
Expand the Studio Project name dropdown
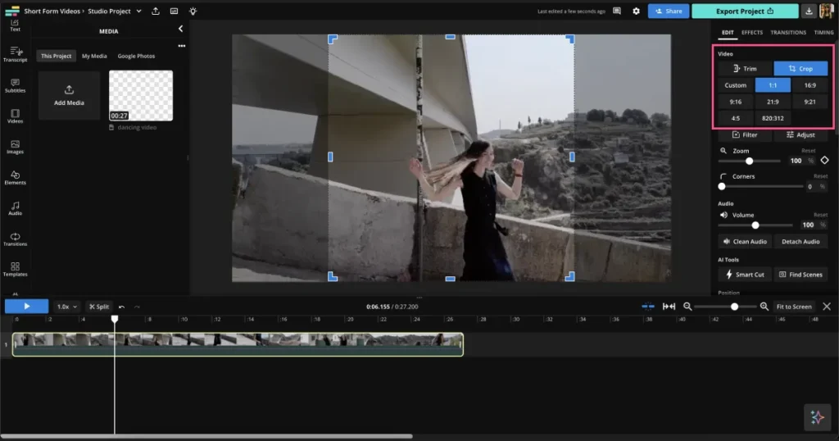coord(138,11)
